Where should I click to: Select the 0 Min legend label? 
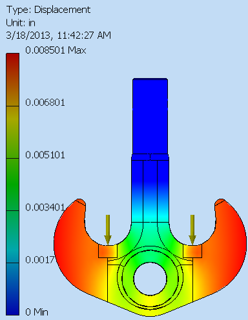coord(37,312)
